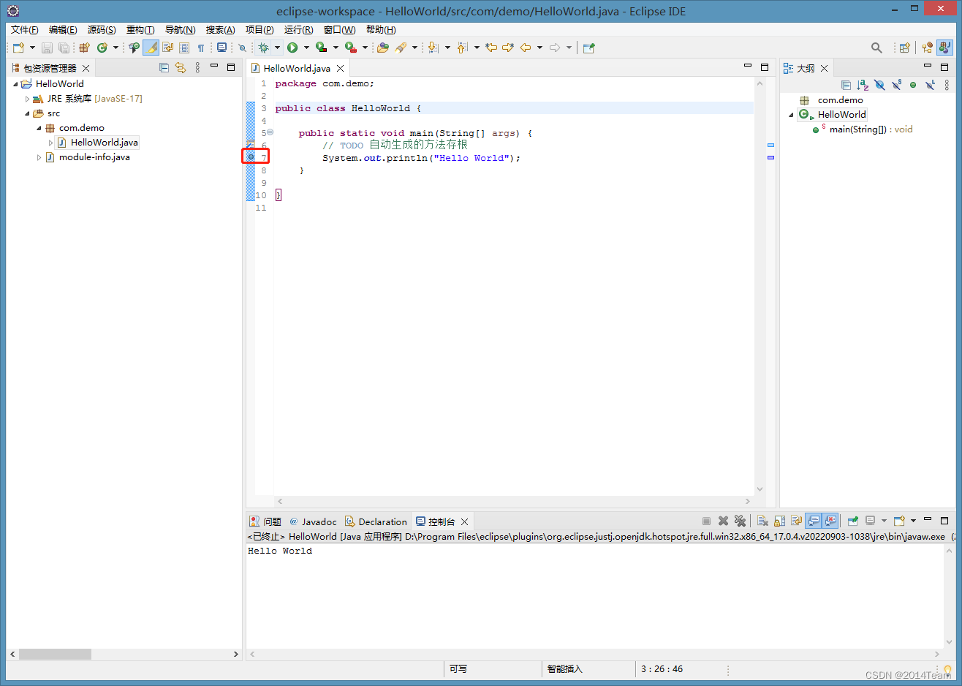Select module-info.java in the package tree

[94, 157]
